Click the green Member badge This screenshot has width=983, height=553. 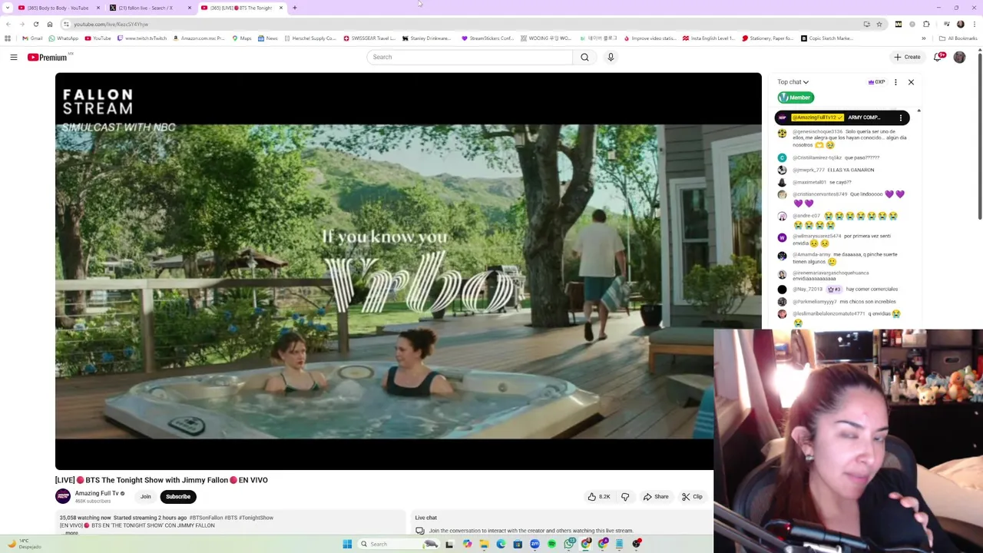click(x=796, y=98)
